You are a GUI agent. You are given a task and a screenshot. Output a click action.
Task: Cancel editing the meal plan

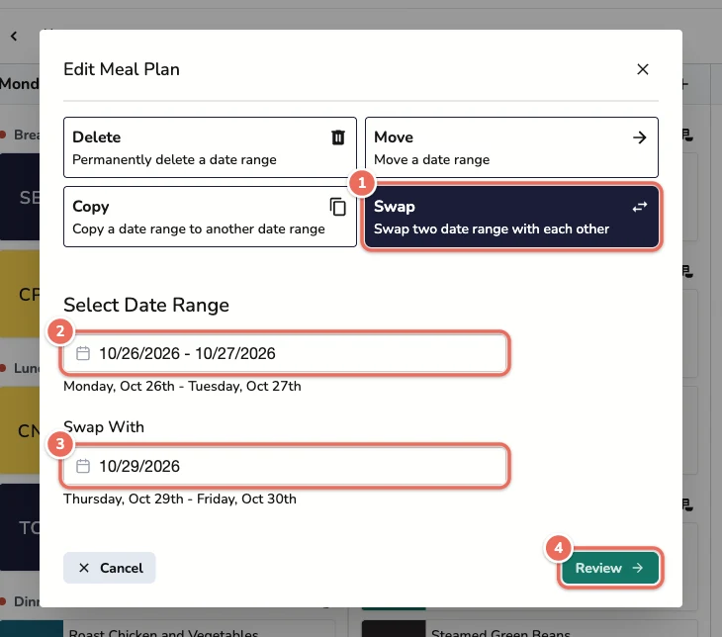click(110, 568)
